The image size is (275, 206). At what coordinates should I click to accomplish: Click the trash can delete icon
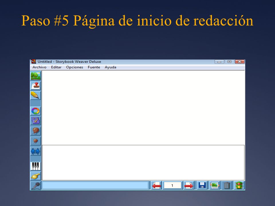[x=227, y=185]
